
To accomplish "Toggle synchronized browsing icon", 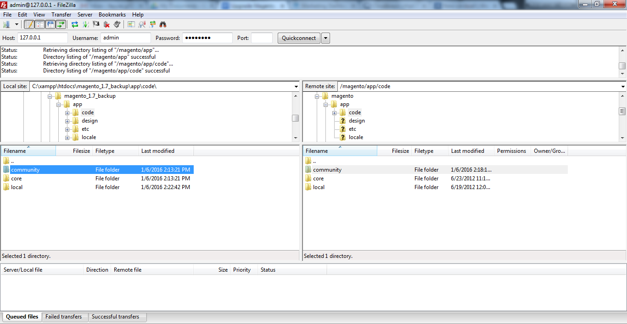I will [x=152, y=24].
